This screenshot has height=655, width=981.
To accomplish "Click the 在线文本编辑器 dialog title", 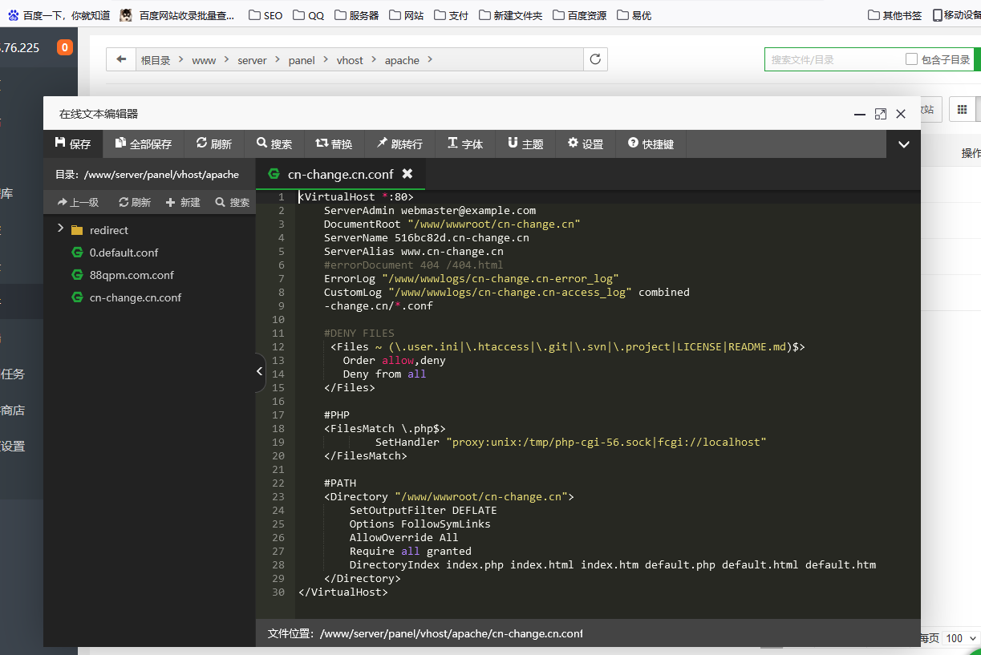I will (99, 114).
